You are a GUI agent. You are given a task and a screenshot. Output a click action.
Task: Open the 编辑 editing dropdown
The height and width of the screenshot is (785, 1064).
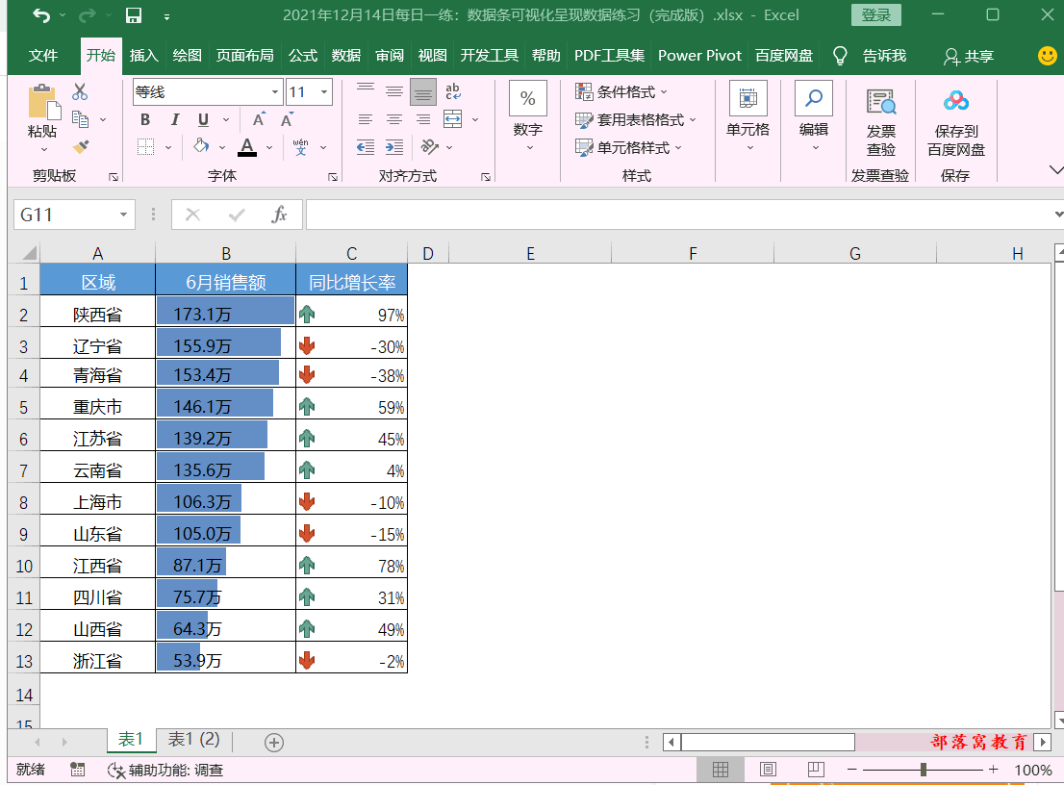pos(814,116)
